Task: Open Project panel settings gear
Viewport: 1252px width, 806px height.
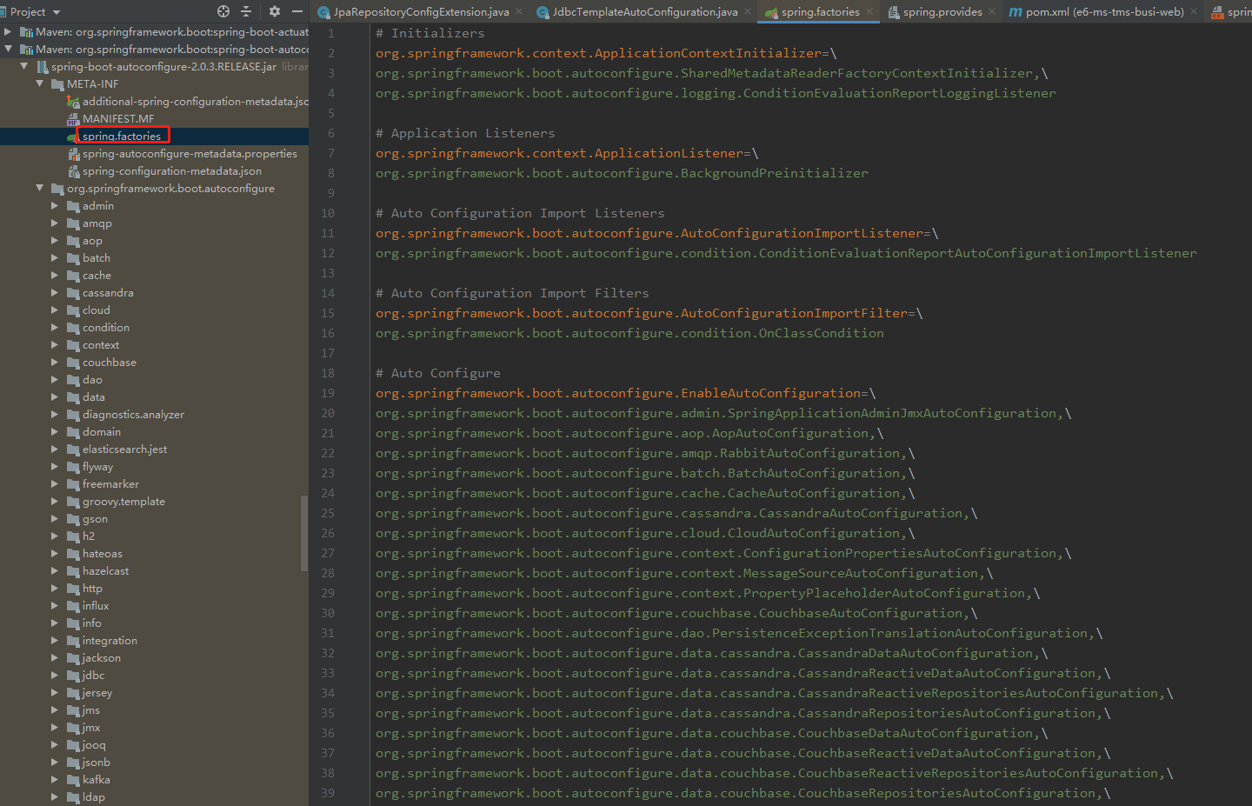Action: point(275,11)
